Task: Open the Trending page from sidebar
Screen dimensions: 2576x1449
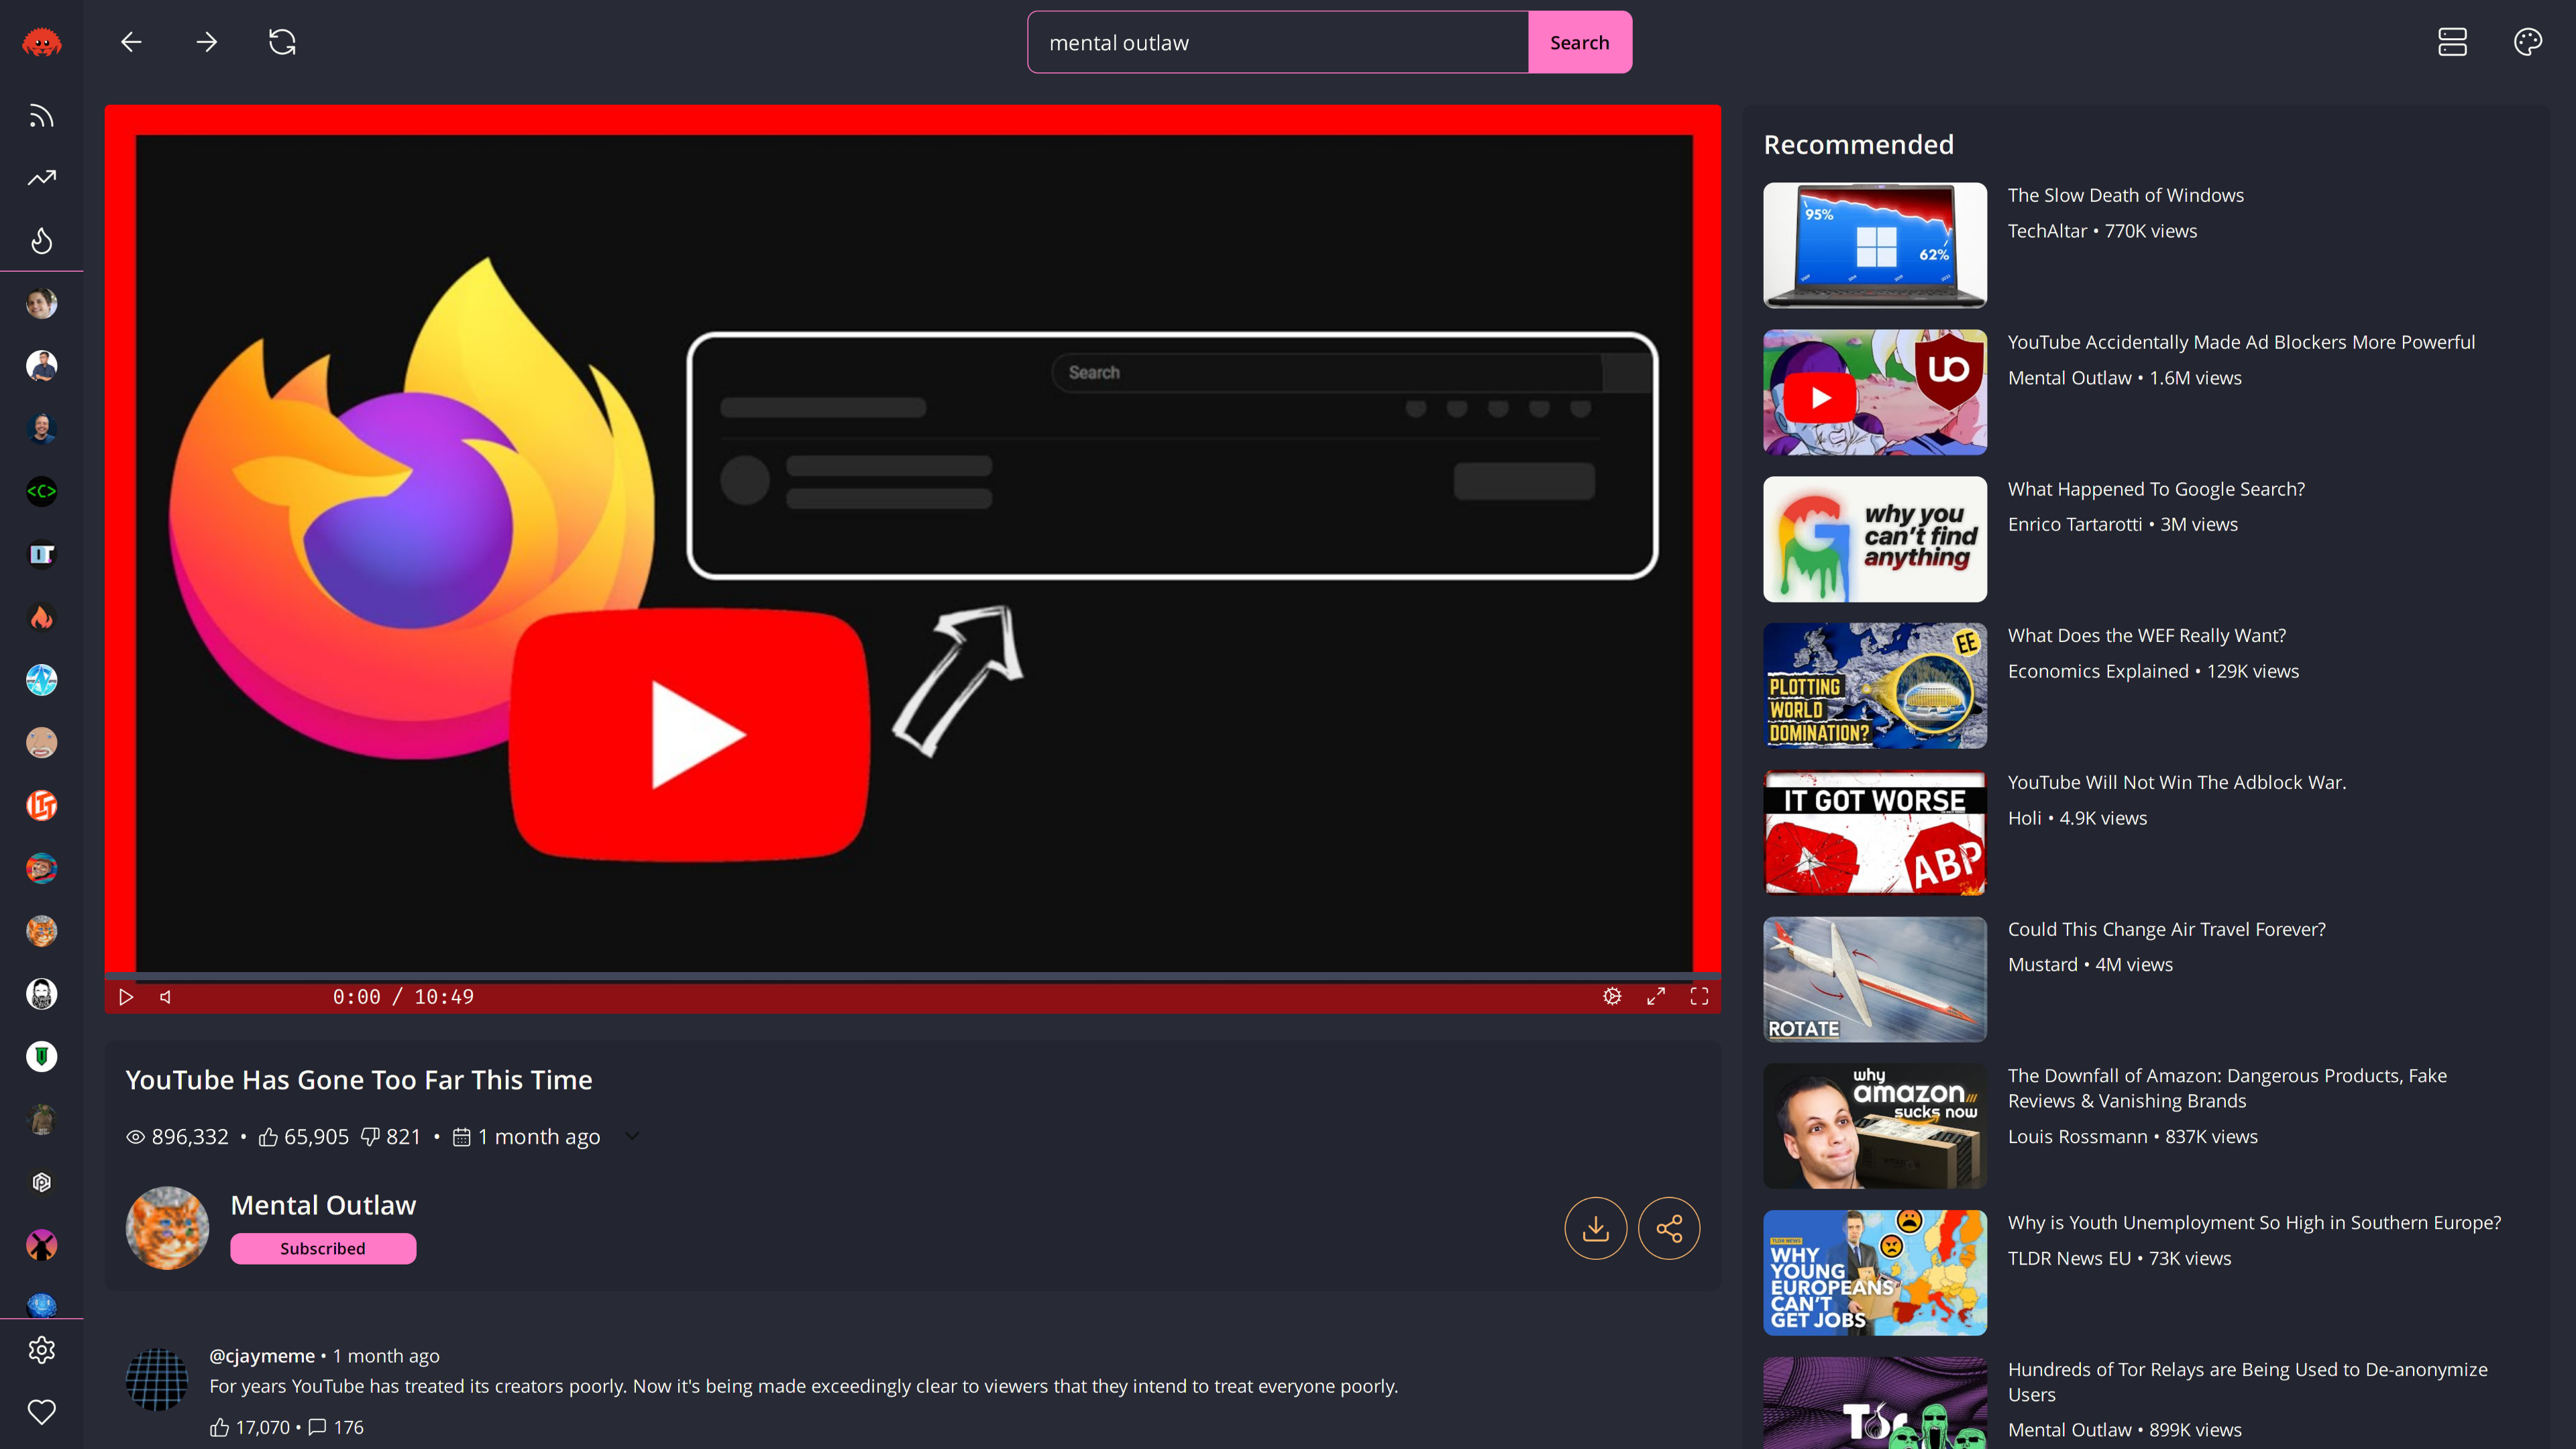Action: coord(41,177)
